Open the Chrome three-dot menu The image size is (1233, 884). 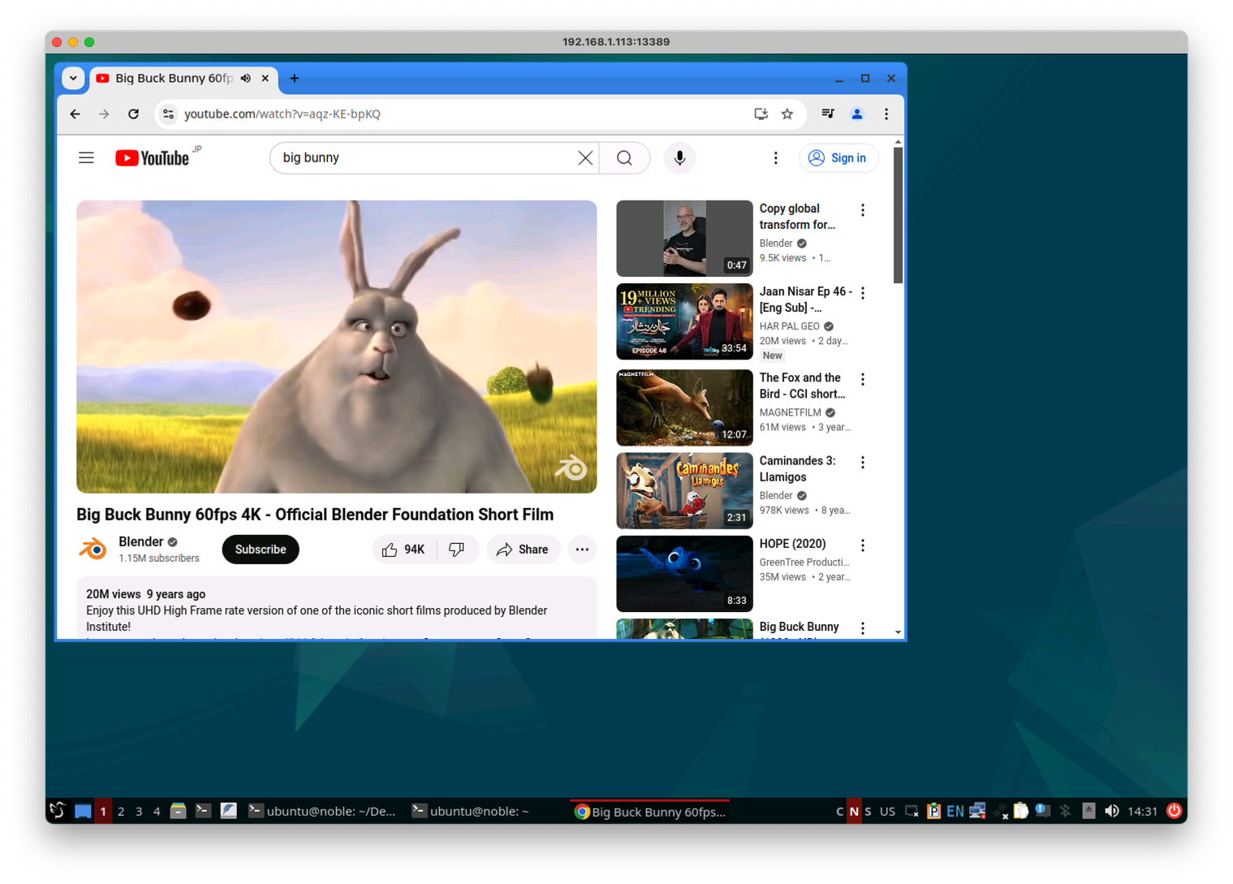(x=886, y=114)
